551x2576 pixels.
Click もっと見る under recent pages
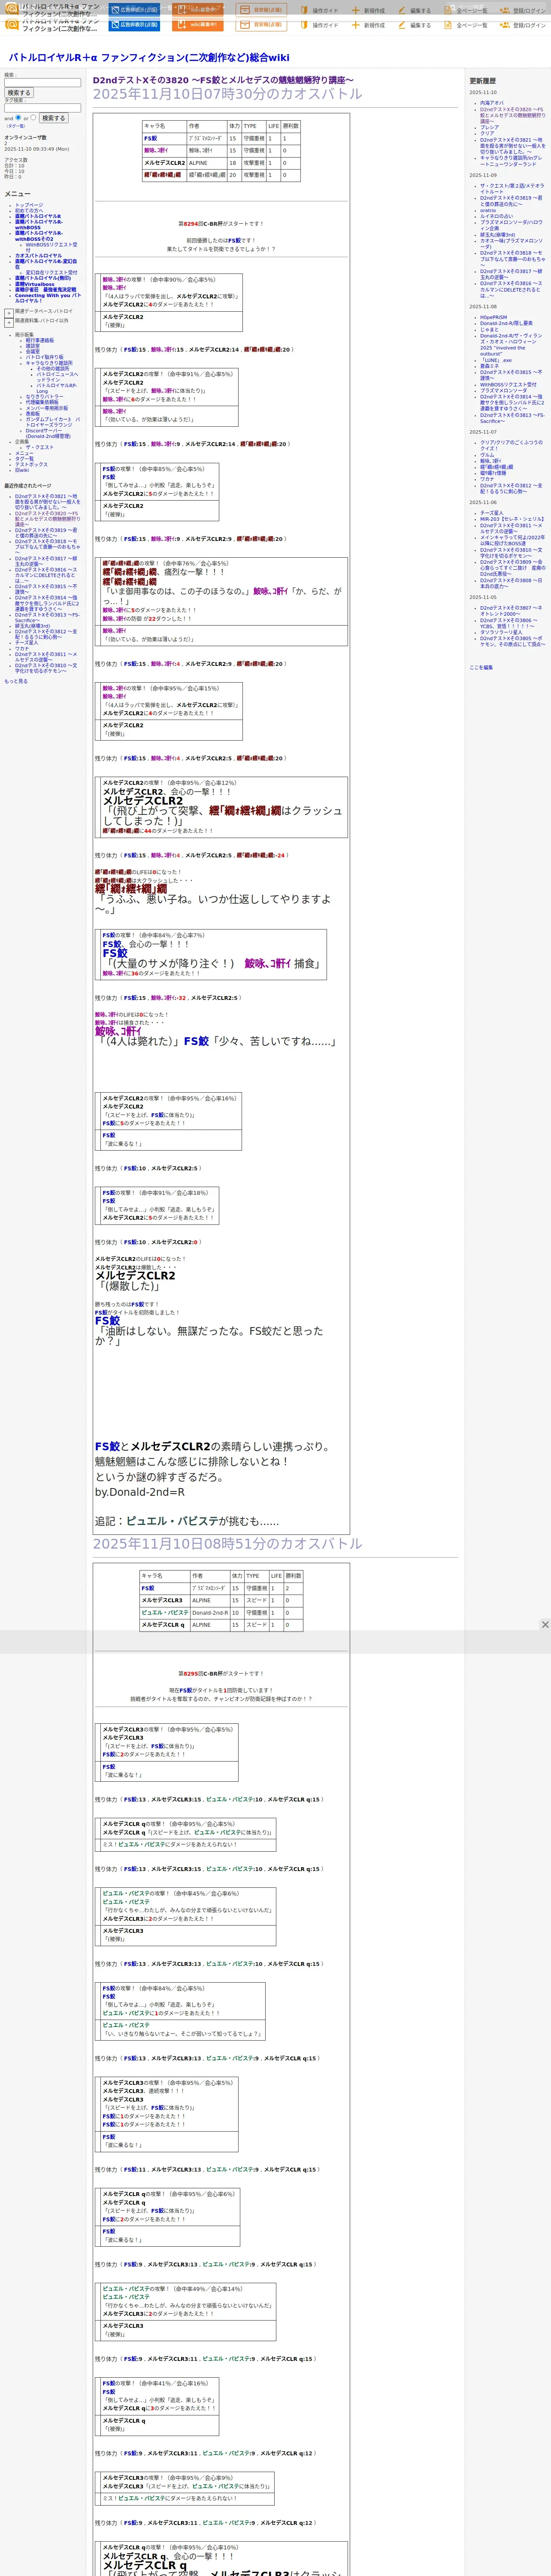click(x=16, y=681)
